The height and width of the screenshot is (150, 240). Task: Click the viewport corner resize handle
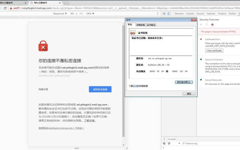tap(127, 148)
